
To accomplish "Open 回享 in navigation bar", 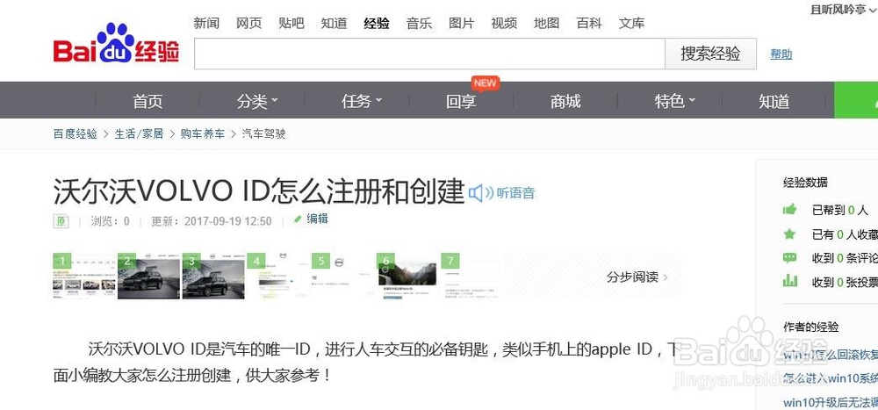I will (x=461, y=101).
